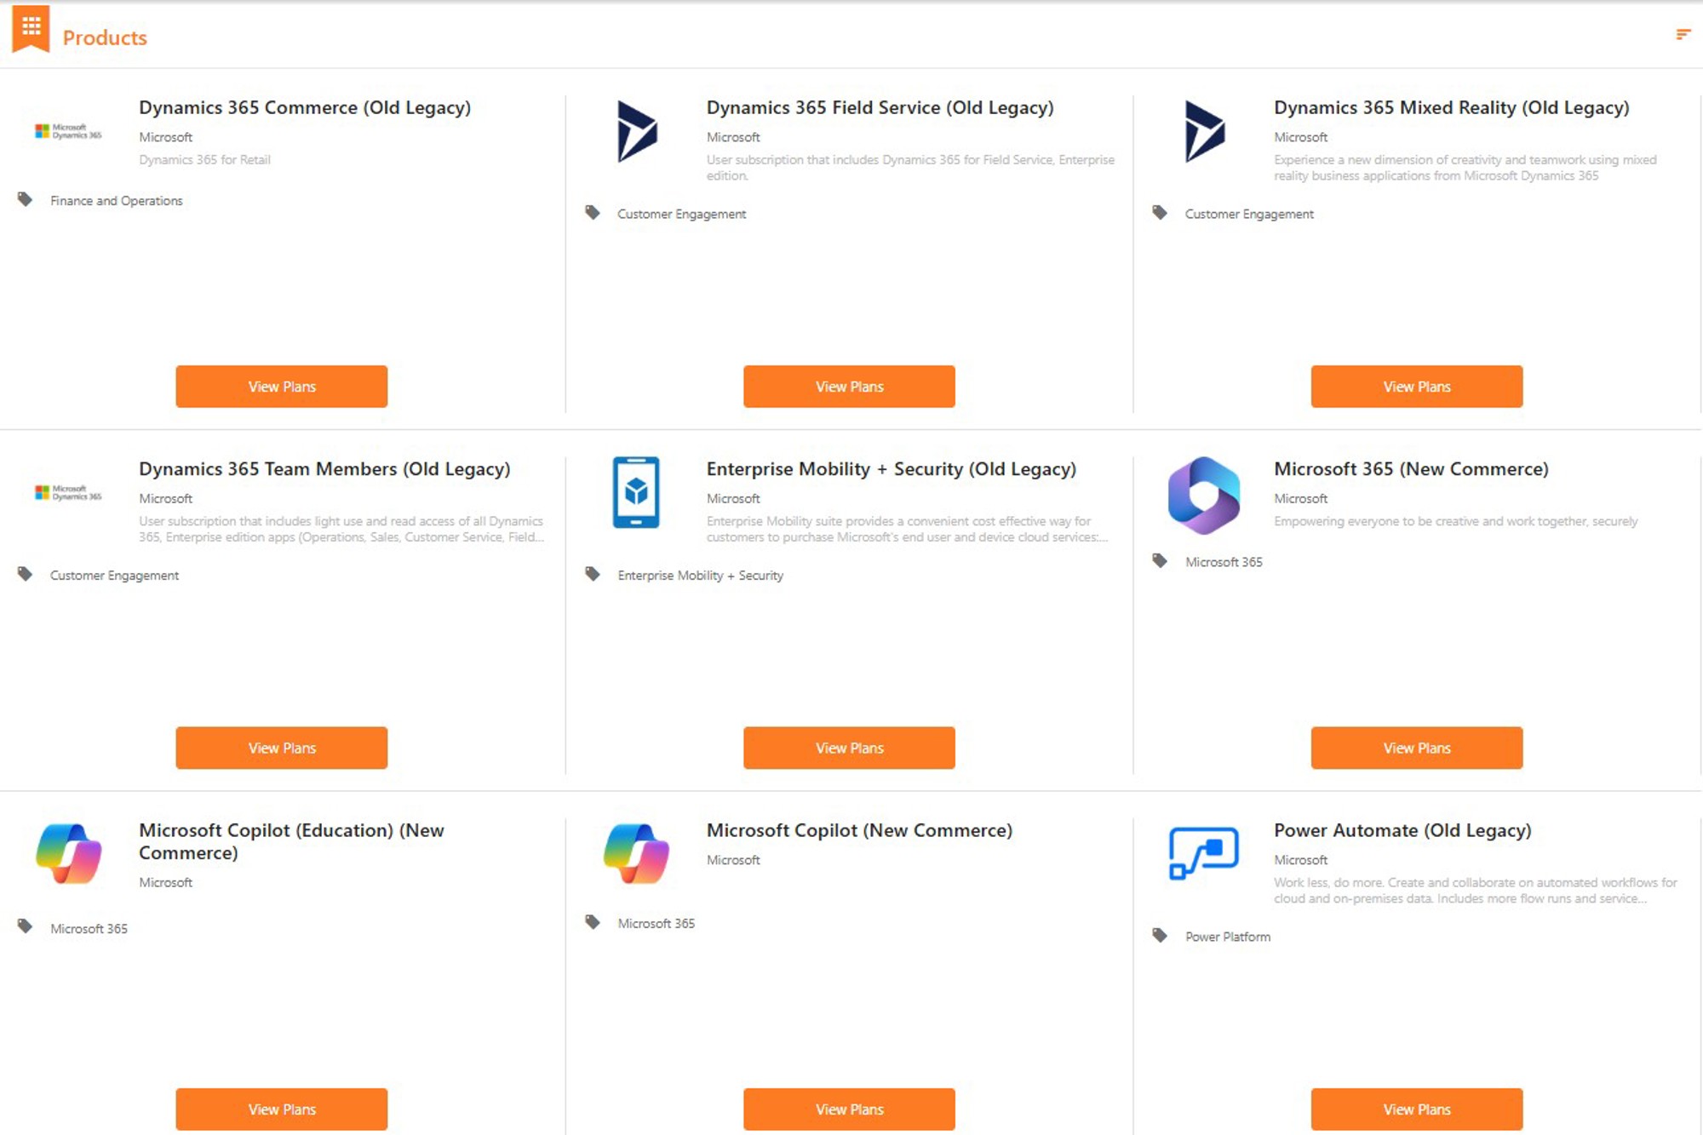View plans for Microsoft 365 (New Commerce)
The image size is (1703, 1135).
[x=1416, y=748]
